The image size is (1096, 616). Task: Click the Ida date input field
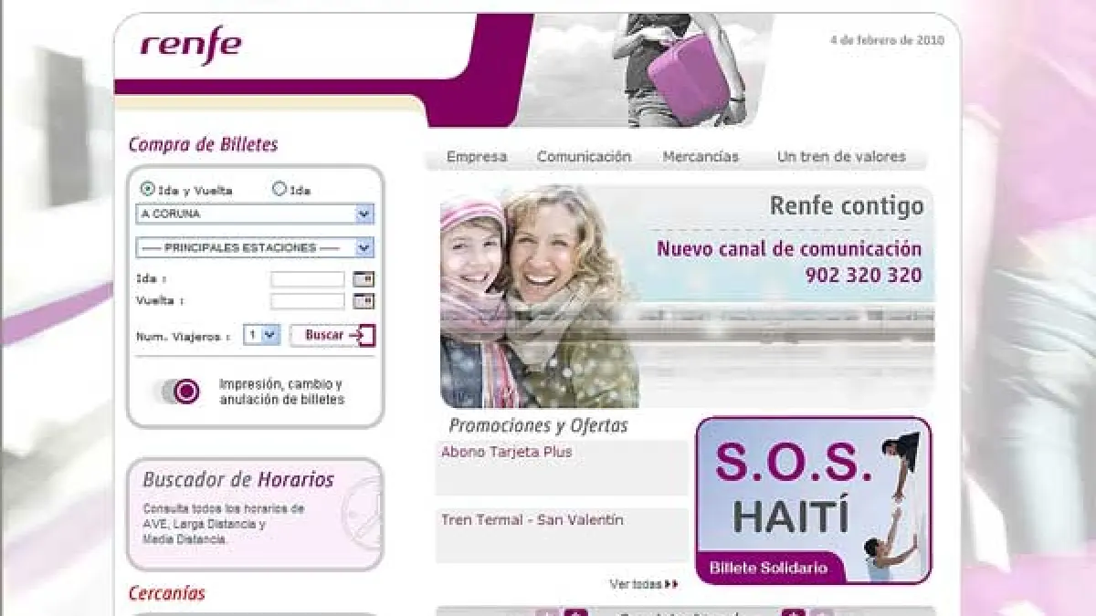[x=308, y=279]
